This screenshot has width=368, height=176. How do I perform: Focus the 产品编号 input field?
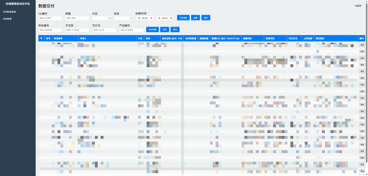pyautogui.click(x=132, y=30)
